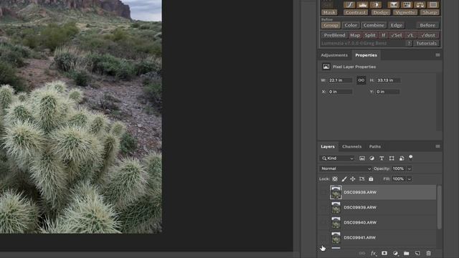Click the balance scales icon in Lumenzia
This screenshot has height=258, width=459.
(420, 5)
